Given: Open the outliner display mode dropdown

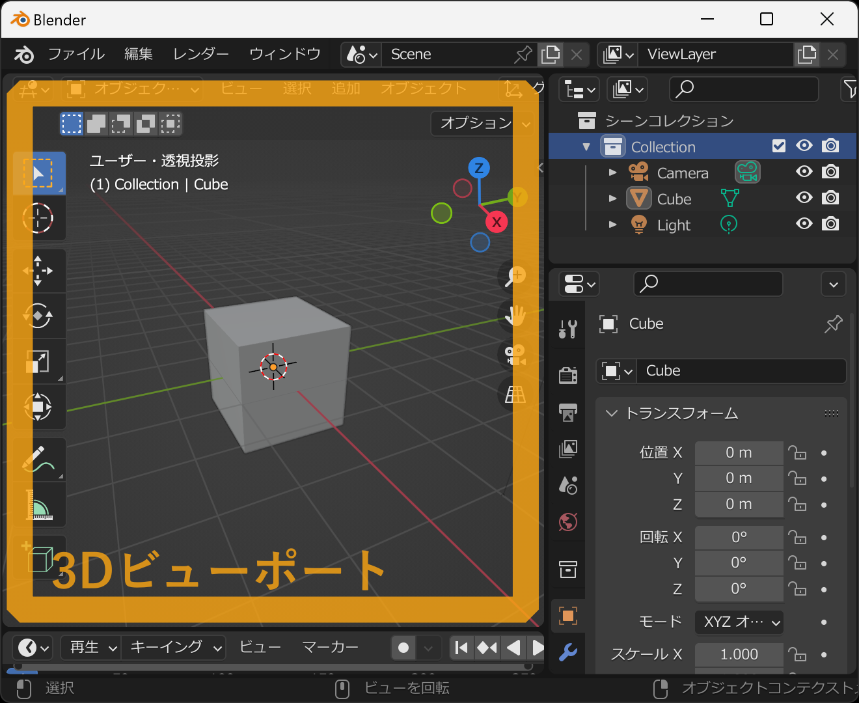Looking at the screenshot, I should coord(579,90).
